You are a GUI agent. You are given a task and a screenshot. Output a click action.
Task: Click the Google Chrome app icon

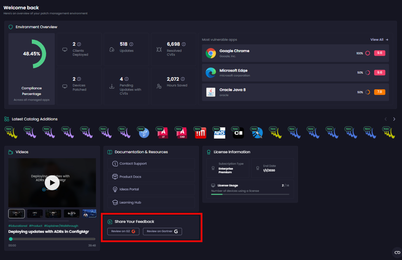click(211, 53)
